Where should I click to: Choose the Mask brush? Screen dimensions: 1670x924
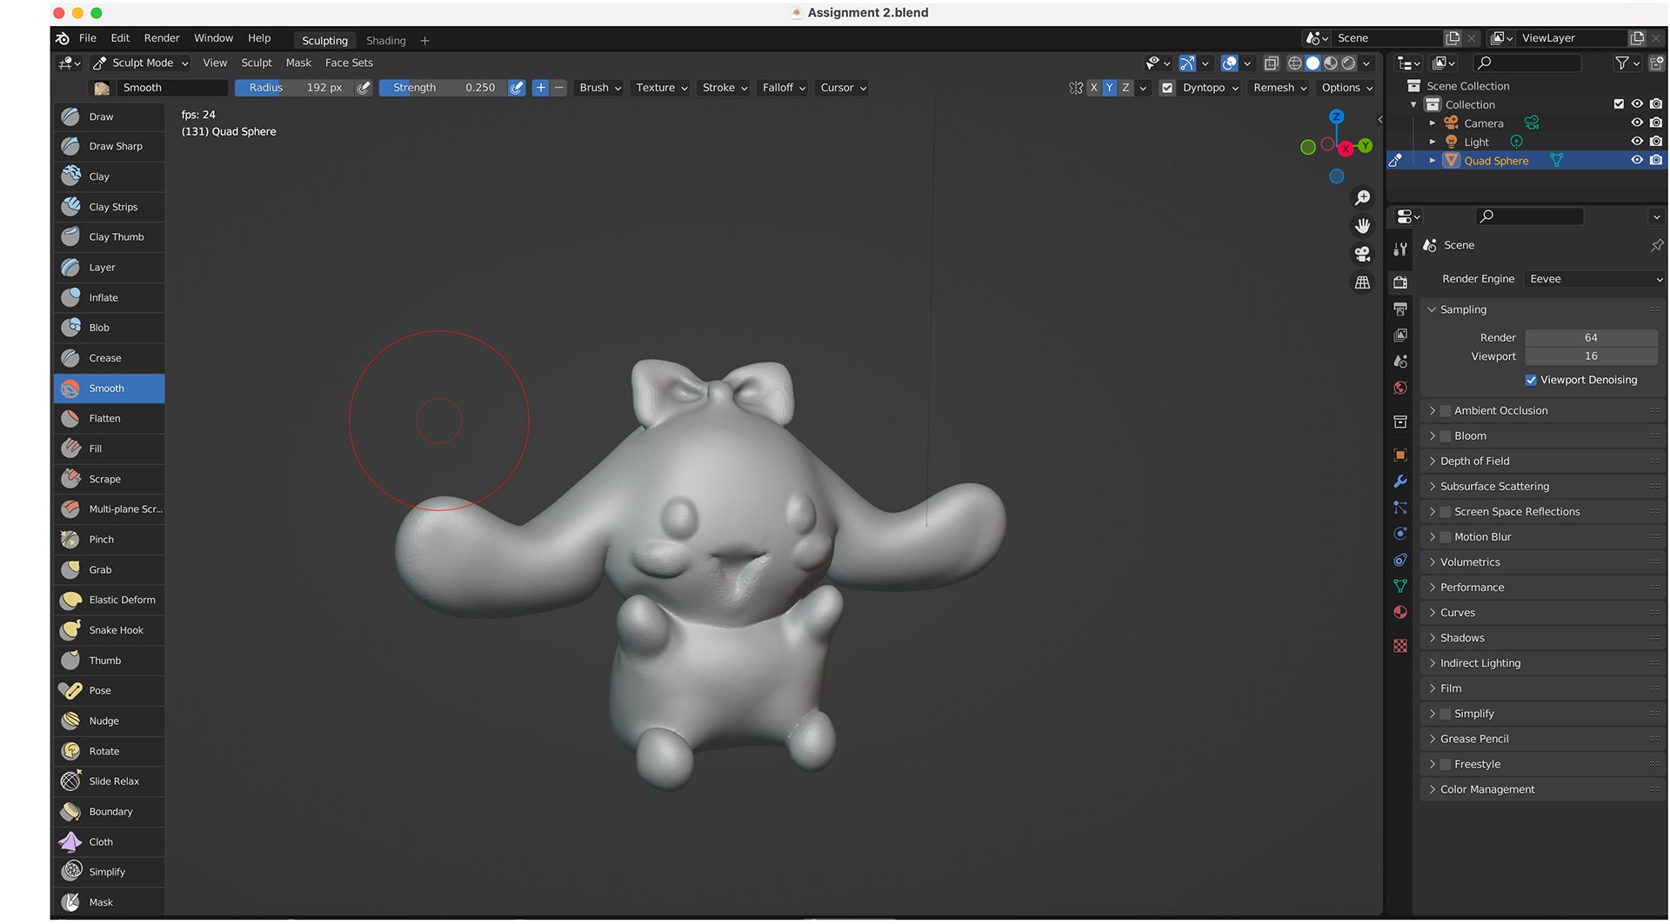[109, 902]
